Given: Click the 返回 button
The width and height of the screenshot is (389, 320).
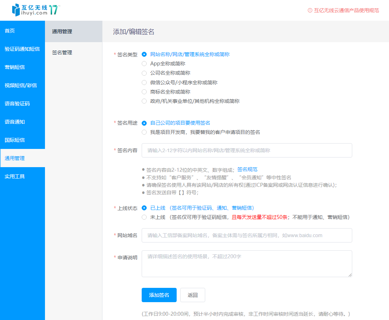Looking at the screenshot, I should click(x=193, y=295).
